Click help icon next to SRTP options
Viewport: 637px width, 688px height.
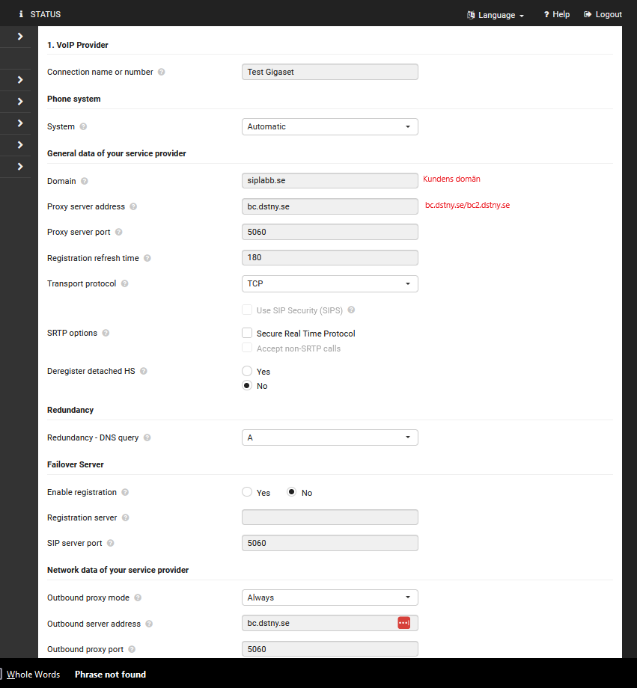coord(106,334)
